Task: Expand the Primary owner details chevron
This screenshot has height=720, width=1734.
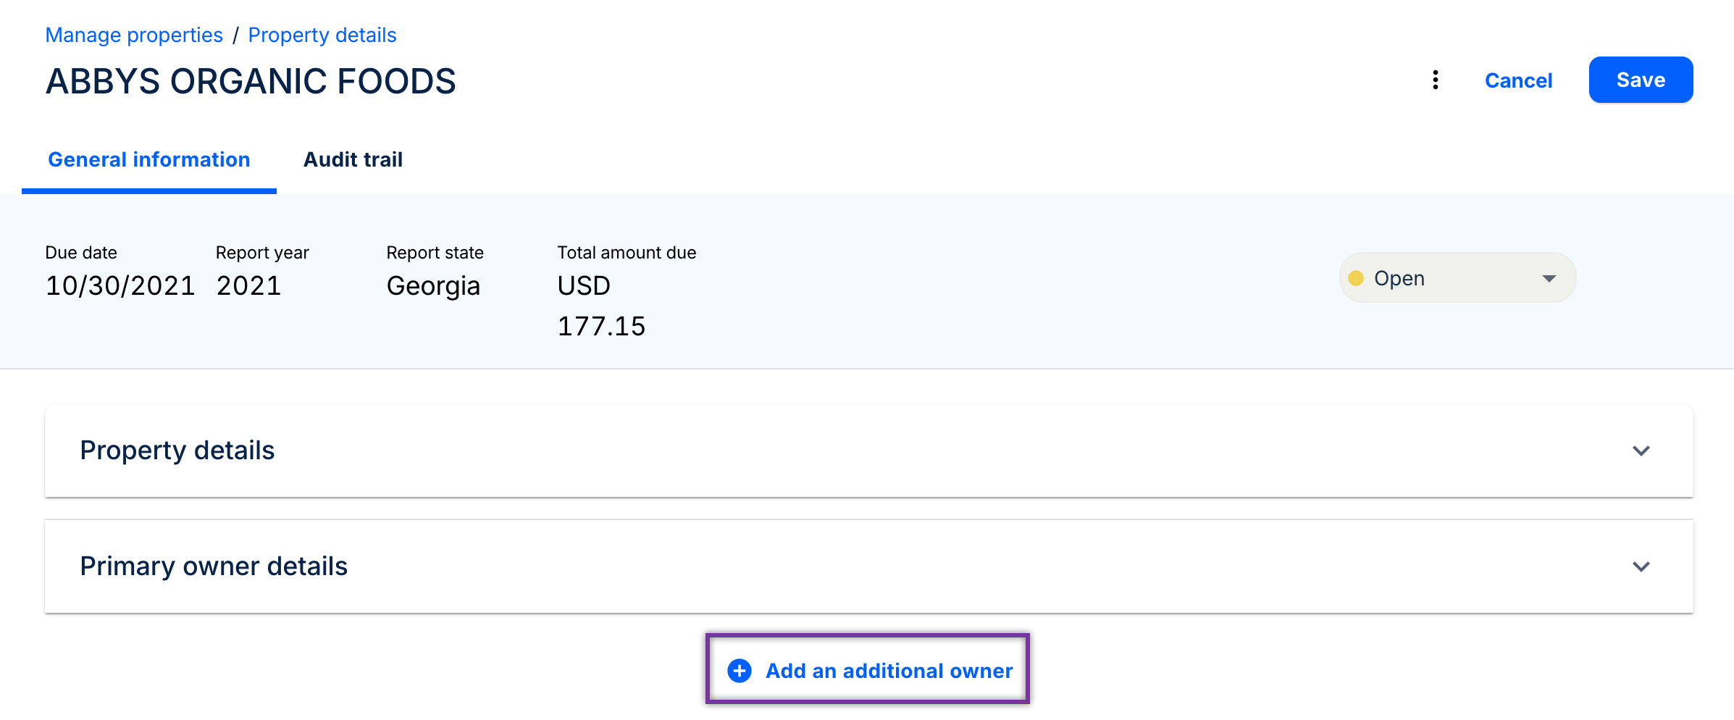Action: coord(1641,566)
